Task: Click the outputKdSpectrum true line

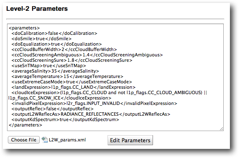Action: [x=65, y=119]
